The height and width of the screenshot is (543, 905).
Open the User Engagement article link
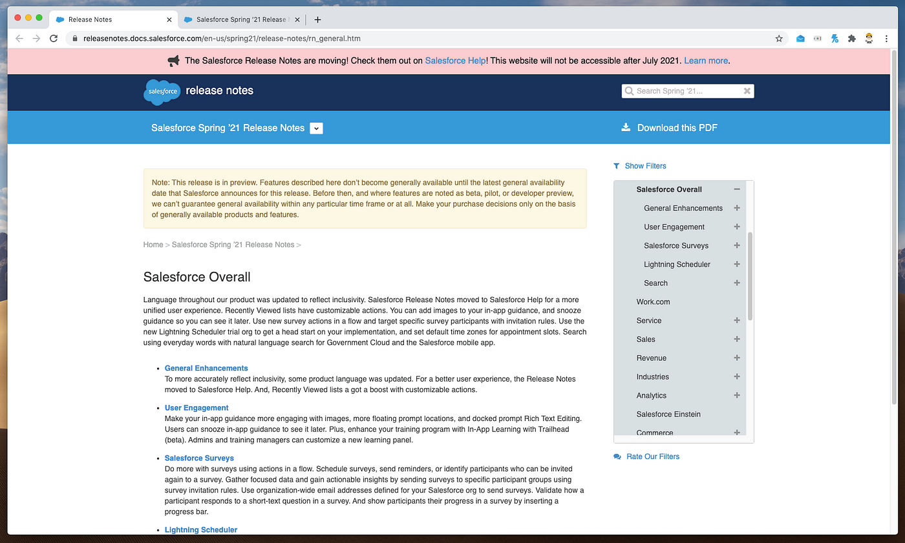point(197,407)
